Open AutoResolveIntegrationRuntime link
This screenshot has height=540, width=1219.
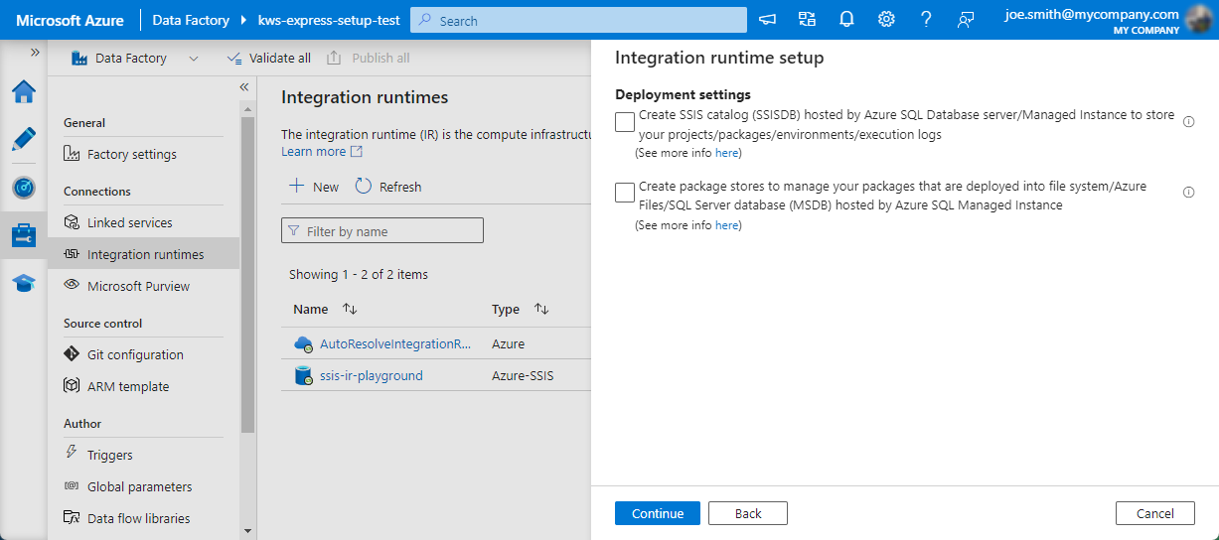[x=395, y=344]
